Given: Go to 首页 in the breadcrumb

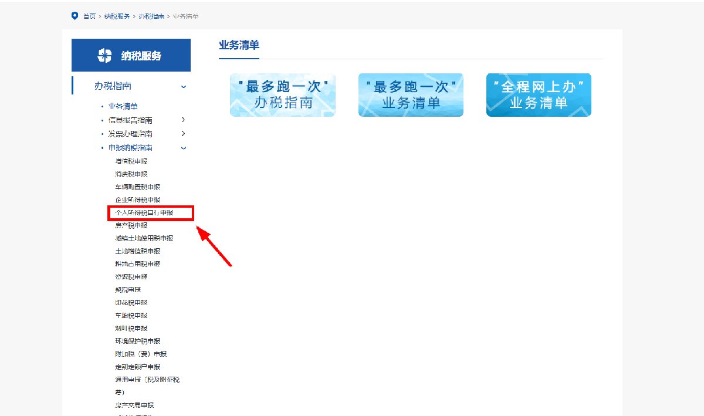Looking at the screenshot, I should [89, 16].
